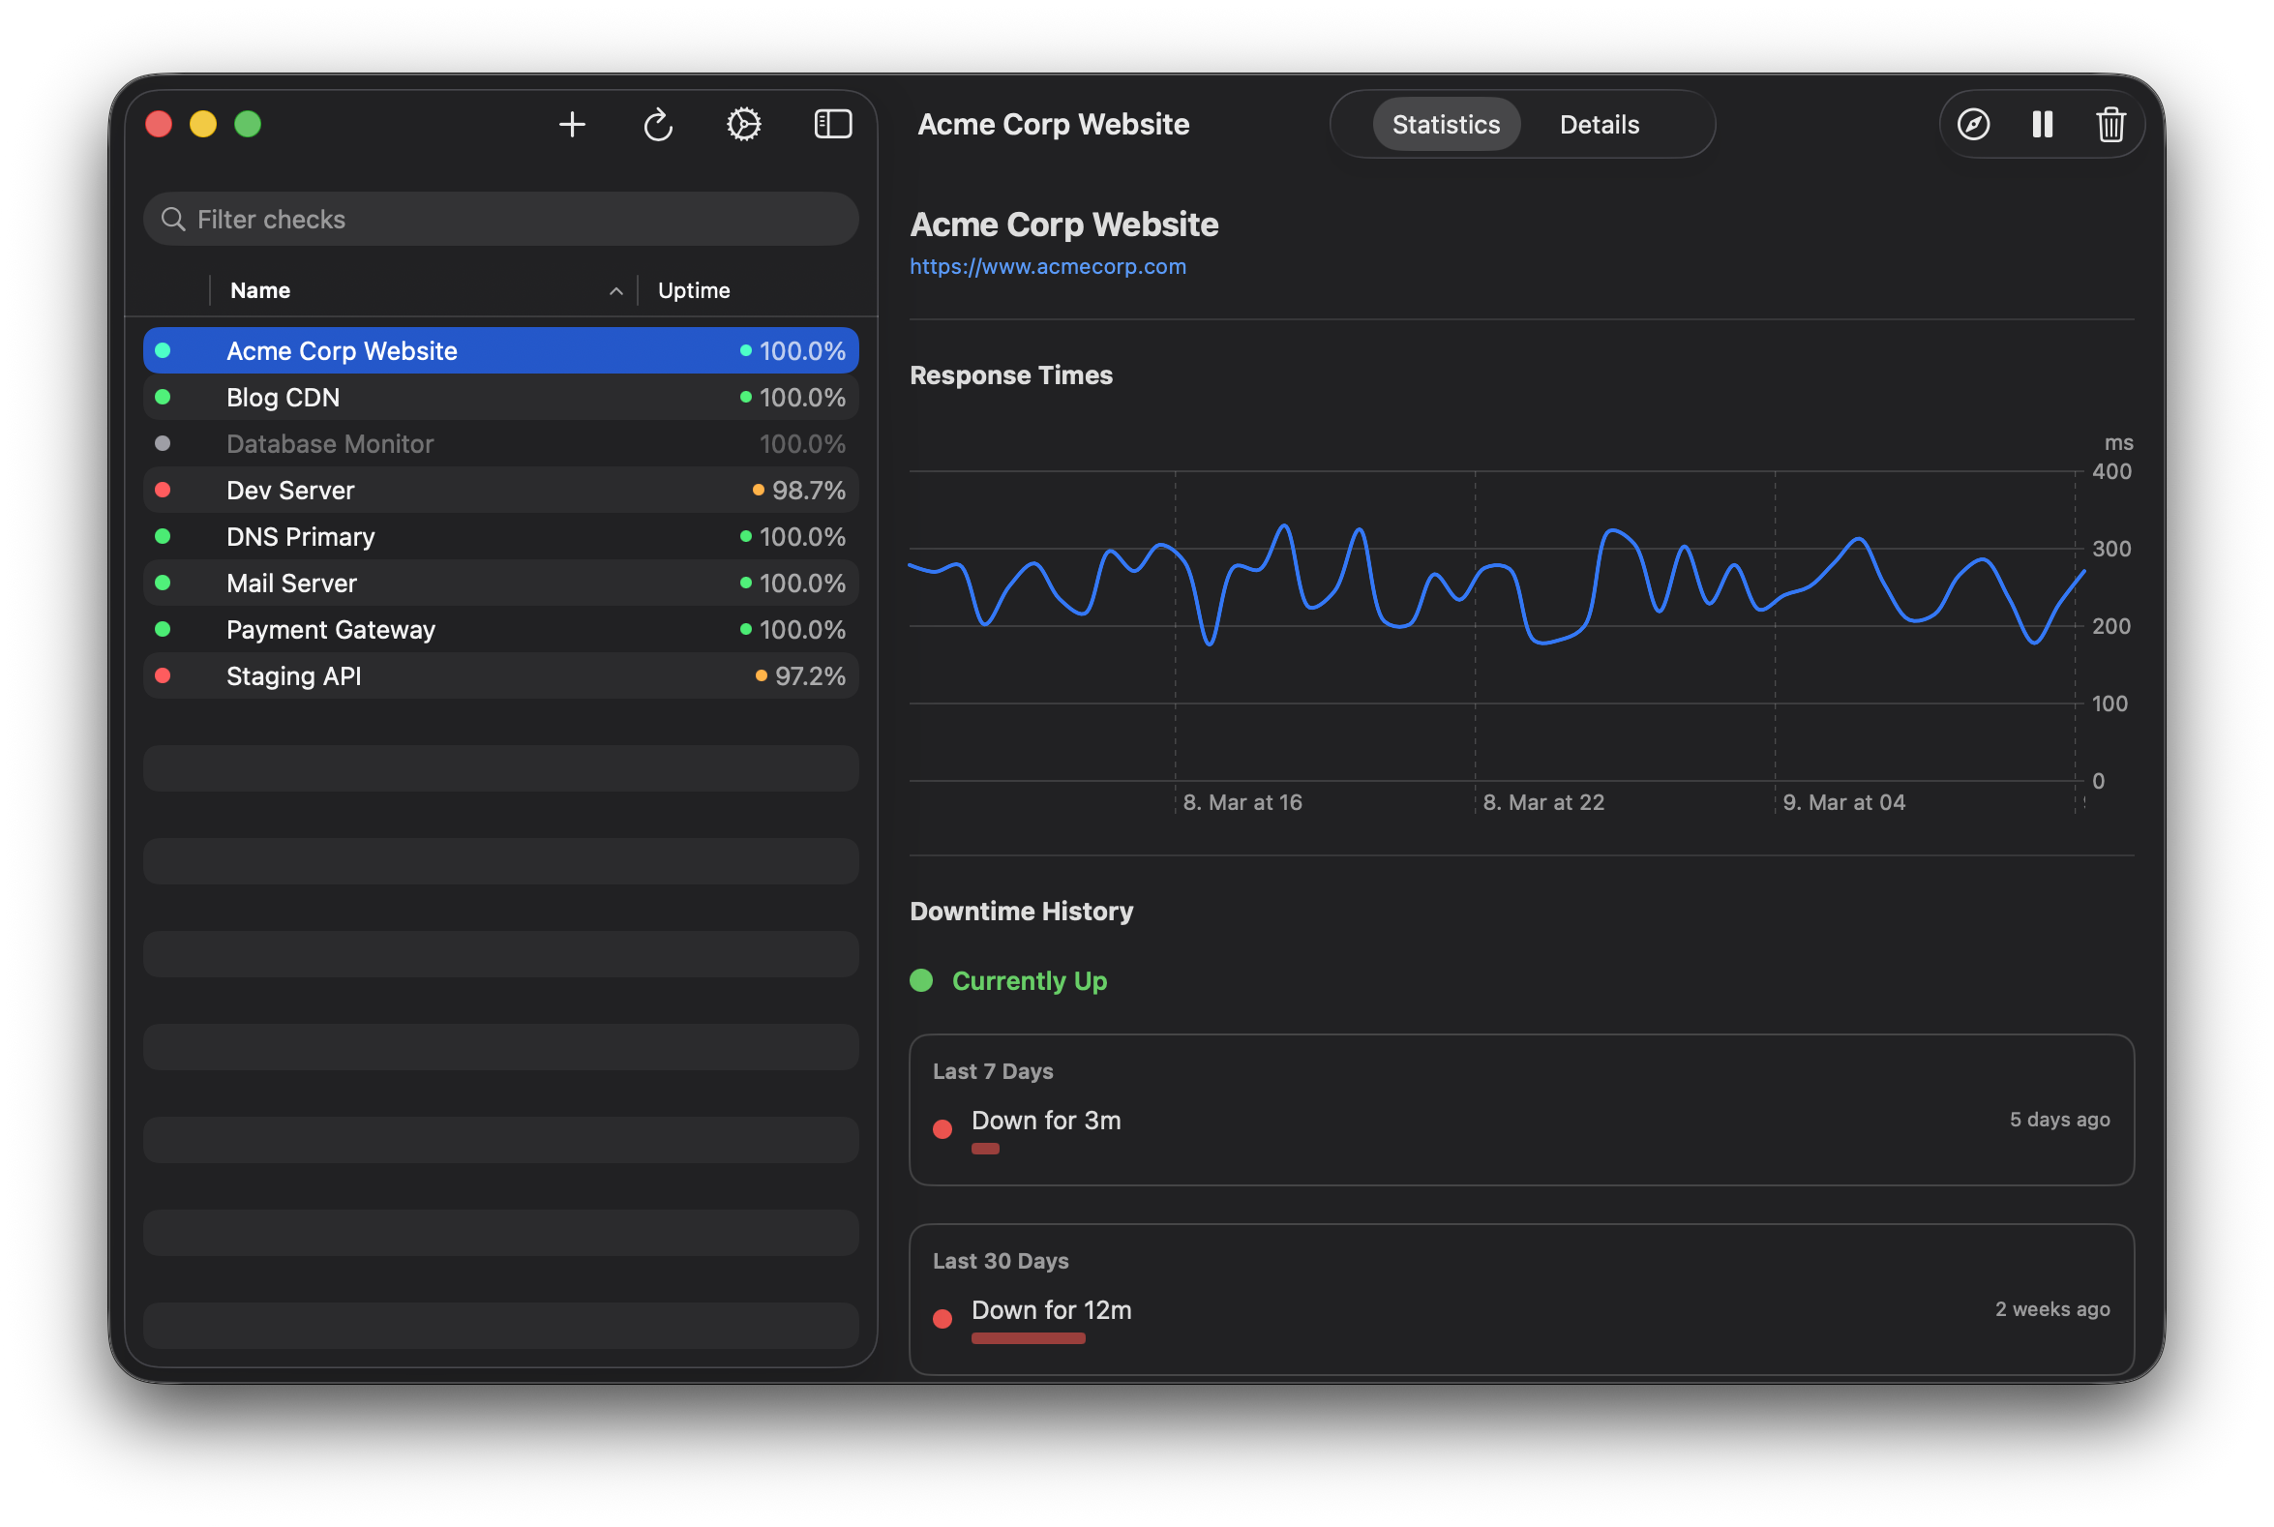Viewport: 2274px width, 1527px height.
Task: Click the red downtime bar under Down for 12m
Action: [x=1028, y=1338]
